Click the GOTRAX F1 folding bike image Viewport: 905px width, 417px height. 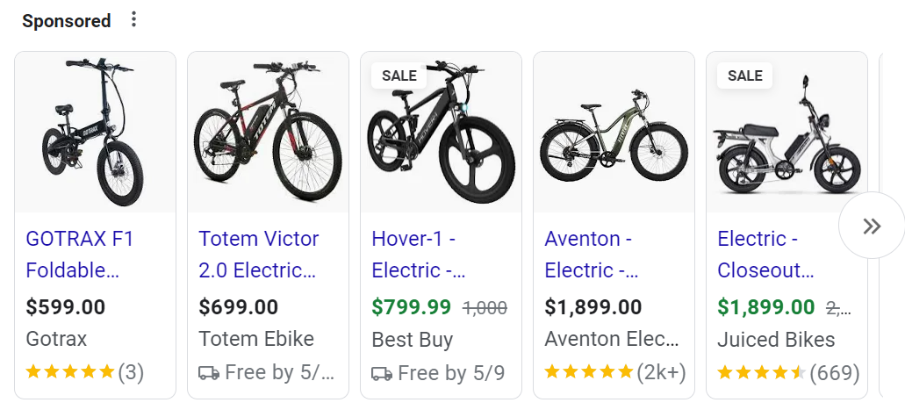[x=95, y=132]
